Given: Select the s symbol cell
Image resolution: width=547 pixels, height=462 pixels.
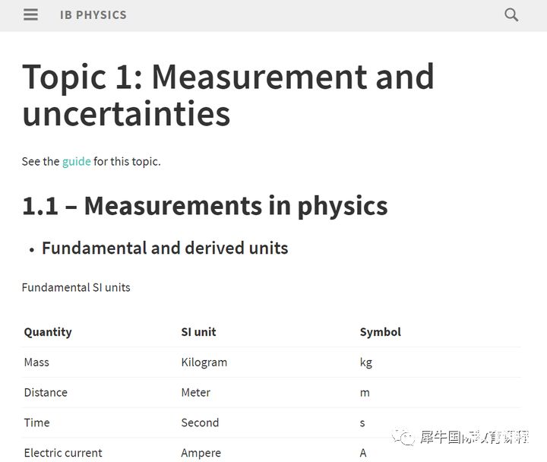Looking at the screenshot, I should 362,423.
